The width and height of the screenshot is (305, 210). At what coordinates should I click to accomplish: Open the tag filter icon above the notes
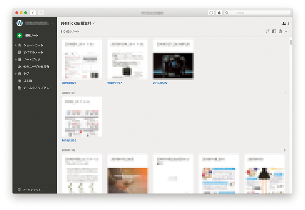[280, 31]
